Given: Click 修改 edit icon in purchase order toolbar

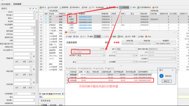Looking at the screenshot, I should click(82, 7).
